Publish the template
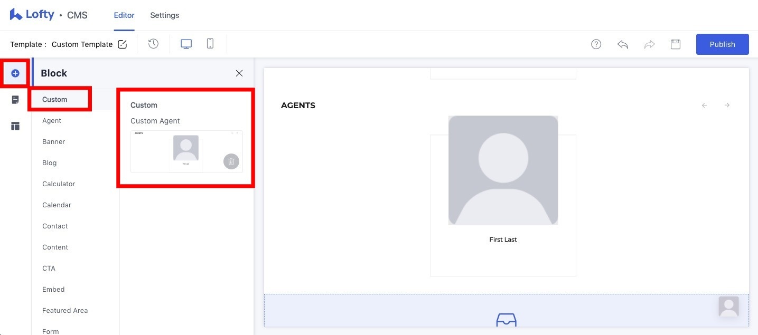758x335 pixels. [723, 44]
